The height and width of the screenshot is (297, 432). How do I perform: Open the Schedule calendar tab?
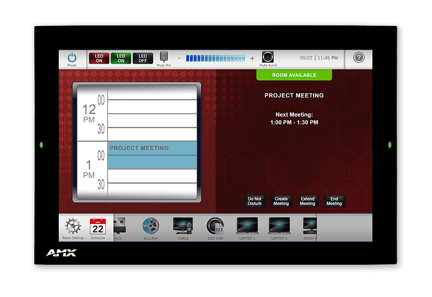[98, 227]
